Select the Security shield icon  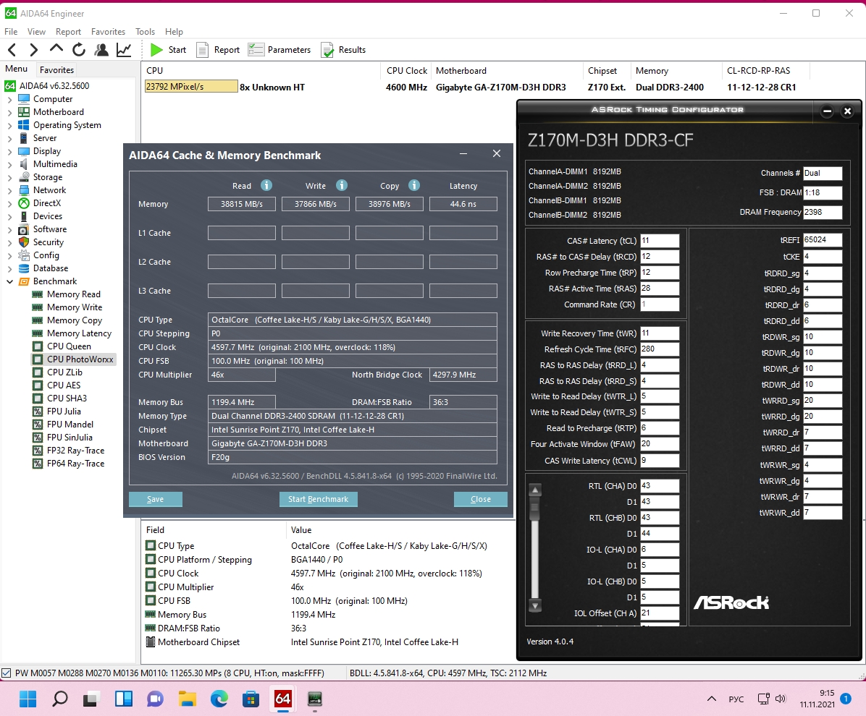point(24,242)
